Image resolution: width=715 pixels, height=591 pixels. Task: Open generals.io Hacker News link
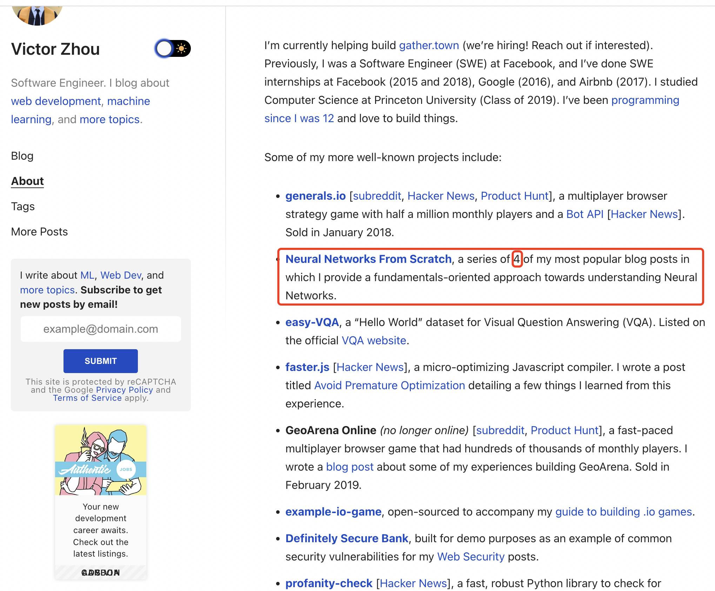441,196
